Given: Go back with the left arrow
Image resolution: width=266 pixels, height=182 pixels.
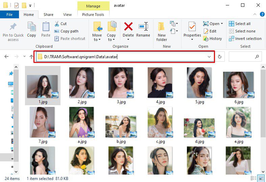Looking at the screenshot, I should click(6, 56).
